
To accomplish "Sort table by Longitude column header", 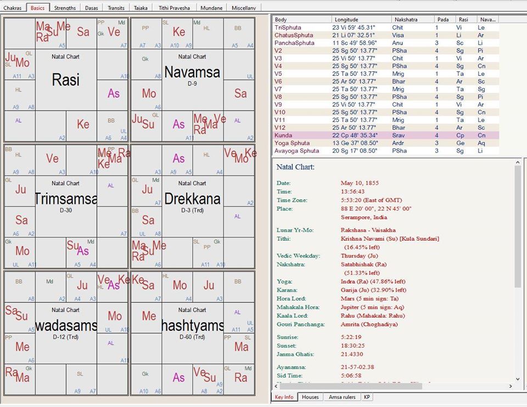I will coord(361,20).
